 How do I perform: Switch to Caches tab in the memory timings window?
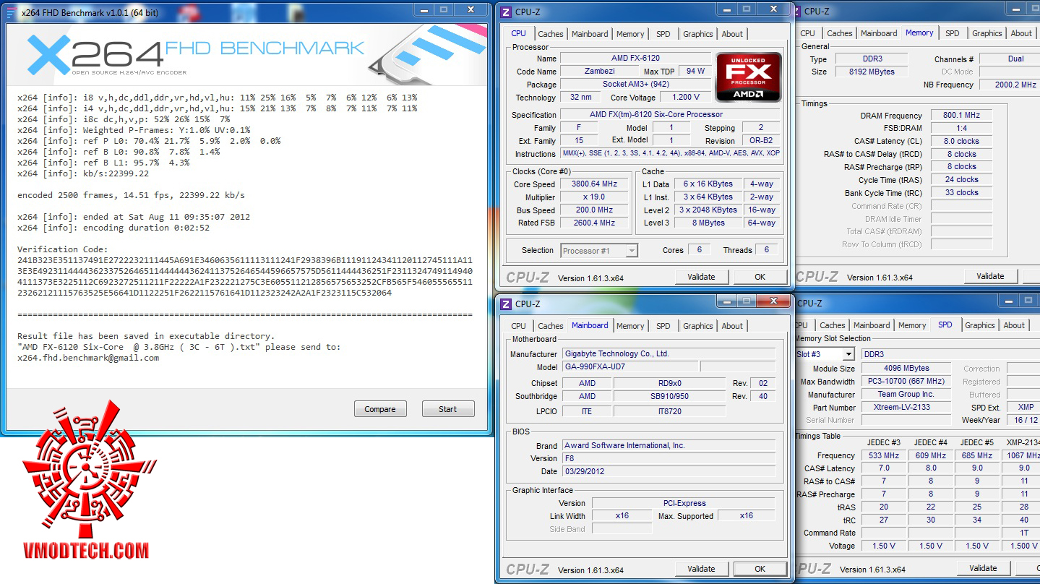pos(840,33)
